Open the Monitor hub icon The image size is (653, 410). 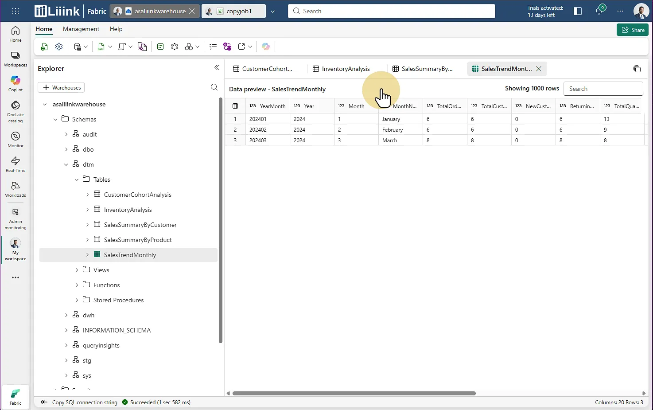pos(16,139)
